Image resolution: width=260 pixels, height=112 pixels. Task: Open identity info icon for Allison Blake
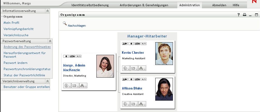pyautogui.click(x=126, y=104)
